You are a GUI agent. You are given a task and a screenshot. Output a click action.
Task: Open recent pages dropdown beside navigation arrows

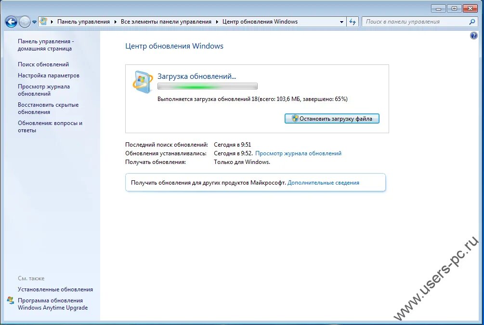click(x=34, y=22)
